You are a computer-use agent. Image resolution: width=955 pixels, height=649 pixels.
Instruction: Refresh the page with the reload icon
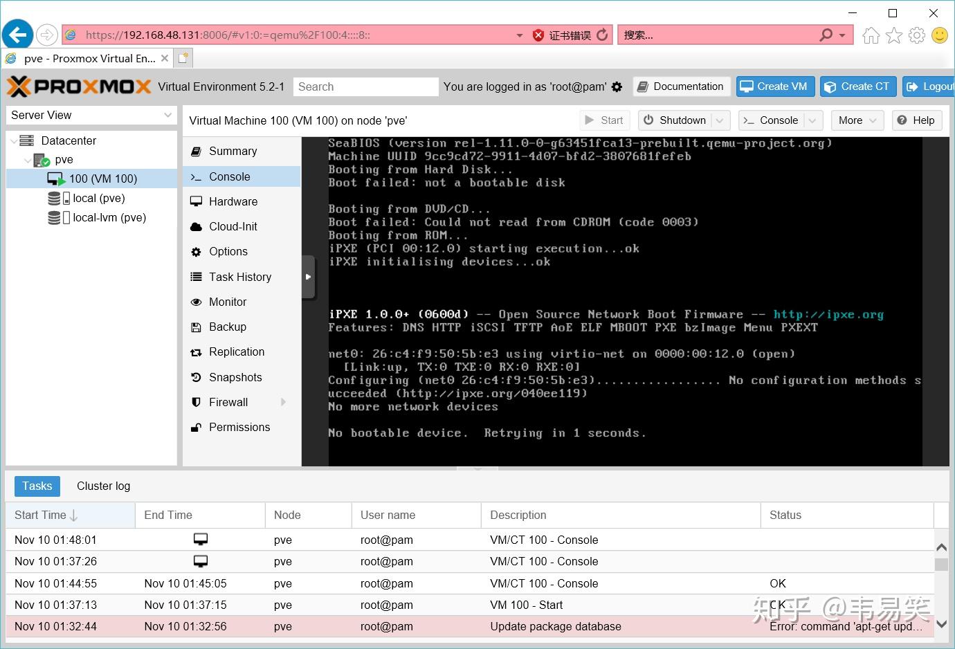[x=602, y=35]
